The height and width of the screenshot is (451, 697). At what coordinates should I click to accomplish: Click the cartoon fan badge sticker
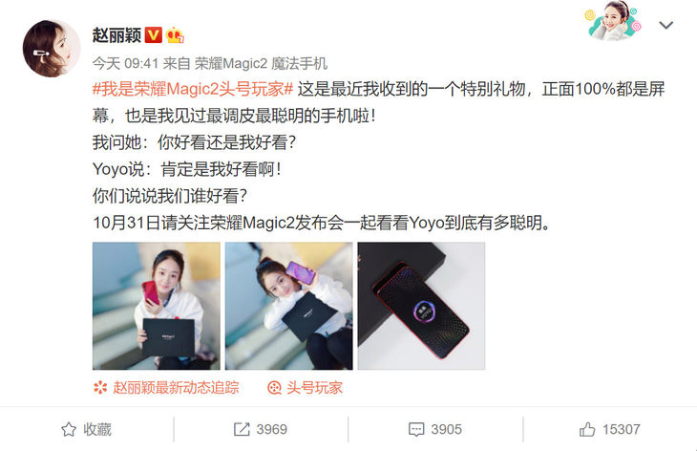coord(613,20)
